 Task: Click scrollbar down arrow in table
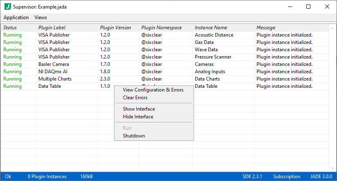click(x=332, y=168)
